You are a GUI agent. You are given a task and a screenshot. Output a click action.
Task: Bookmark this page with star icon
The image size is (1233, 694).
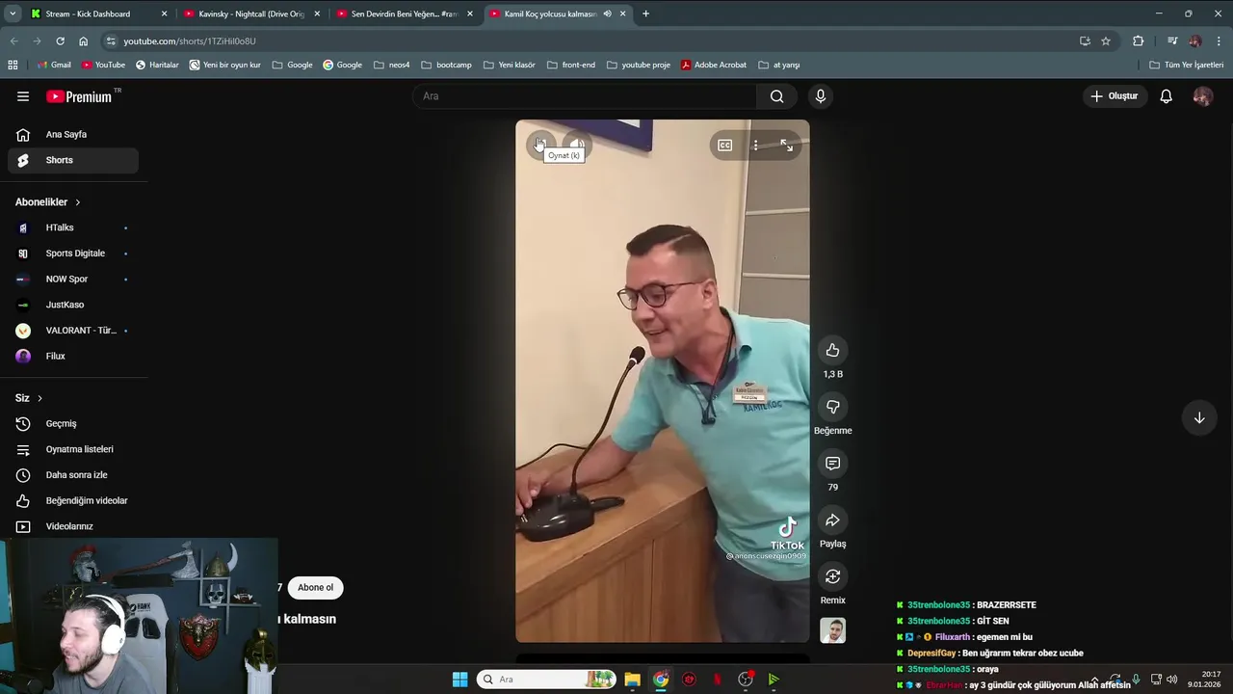(x=1106, y=40)
